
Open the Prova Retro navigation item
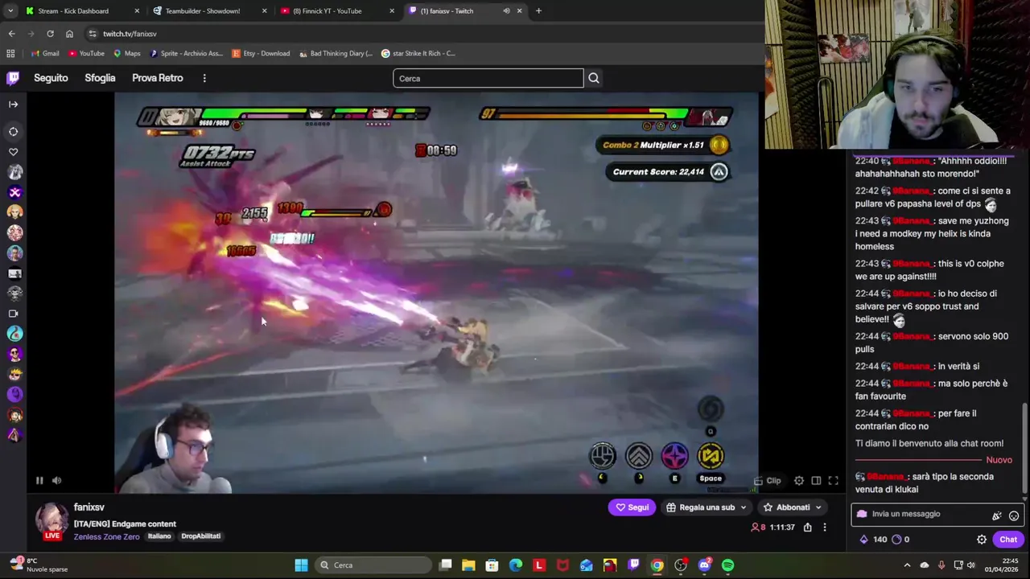[158, 78]
